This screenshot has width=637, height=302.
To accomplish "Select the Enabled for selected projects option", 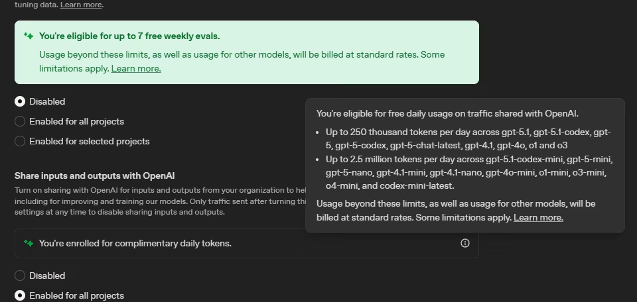I will (20, 141).
